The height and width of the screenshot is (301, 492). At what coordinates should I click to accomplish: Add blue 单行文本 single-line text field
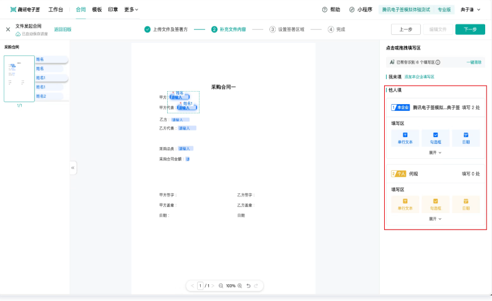405,138
